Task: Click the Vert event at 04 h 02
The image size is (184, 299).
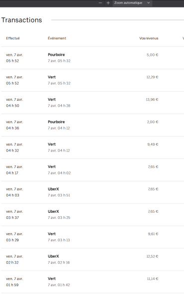Action: point(51,166)
